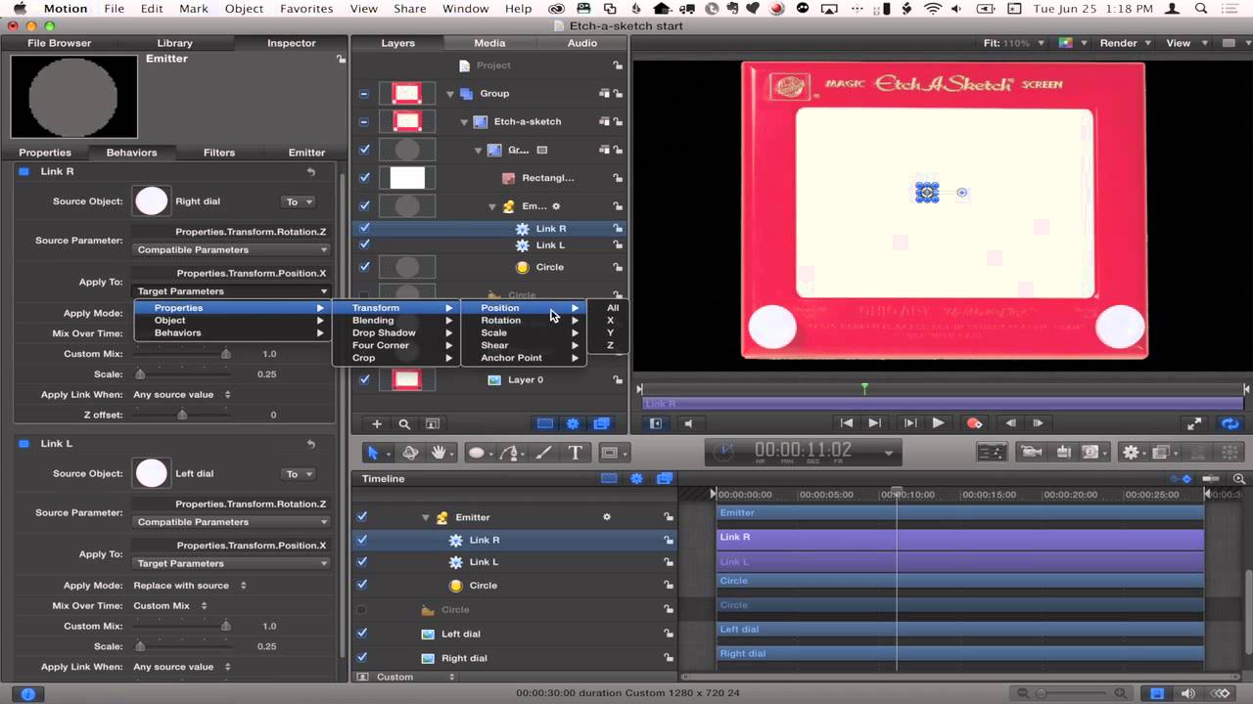The image size is (1253, 704).
Task: Toggle loop playback button
Action: [1229, 423]
